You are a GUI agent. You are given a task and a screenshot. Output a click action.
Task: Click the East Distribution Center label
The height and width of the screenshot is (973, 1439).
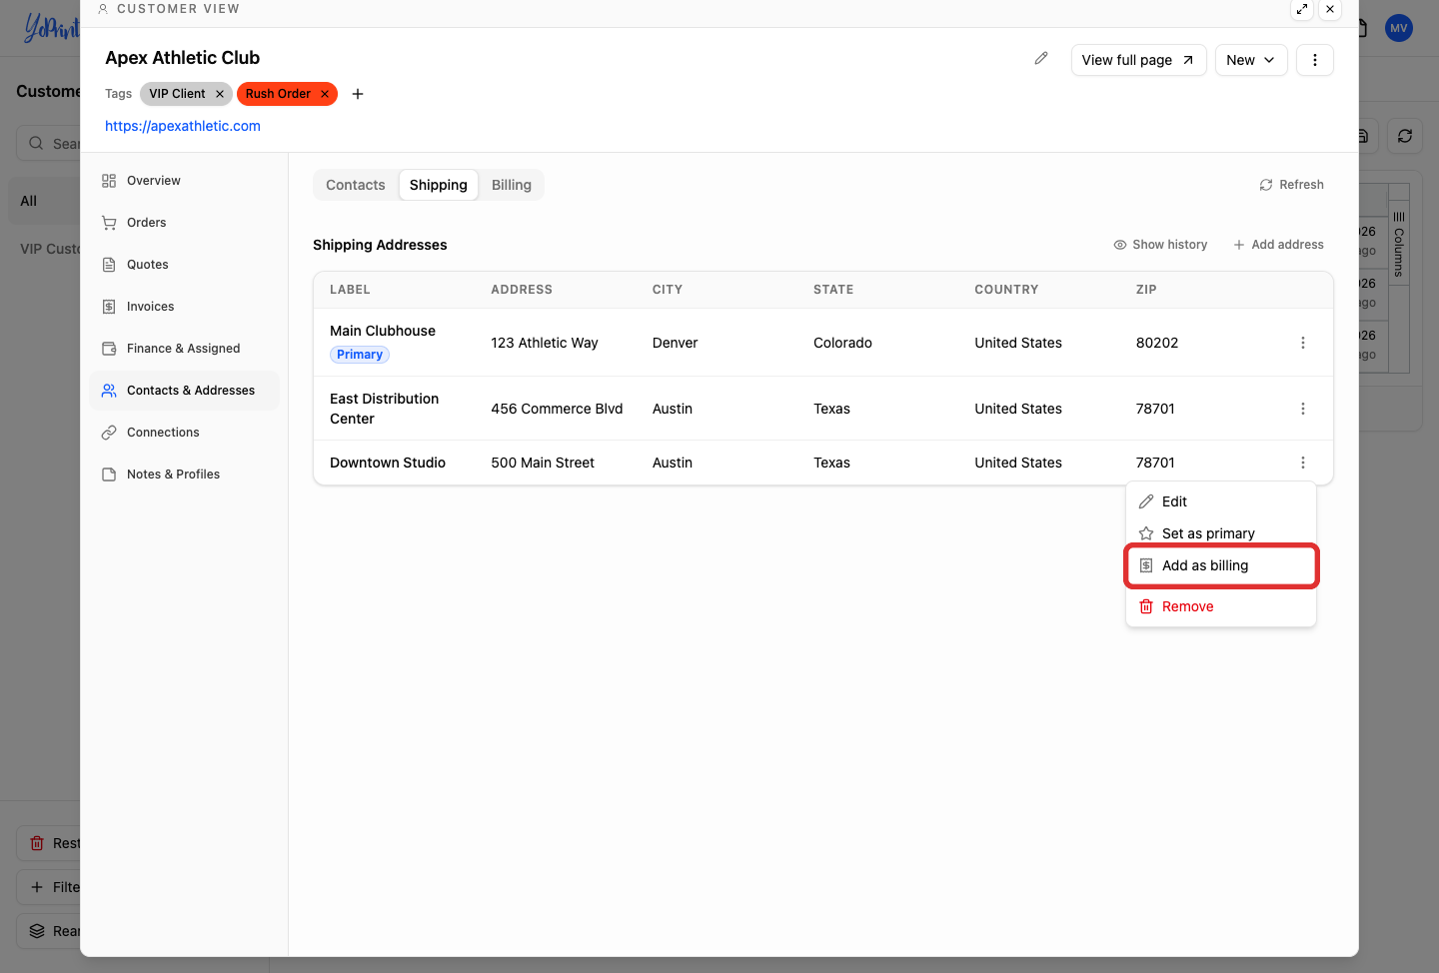385,409
